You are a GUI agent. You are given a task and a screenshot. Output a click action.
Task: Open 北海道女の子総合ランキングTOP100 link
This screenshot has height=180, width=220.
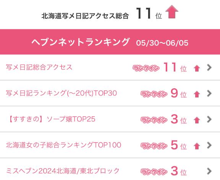coord(63,145)
